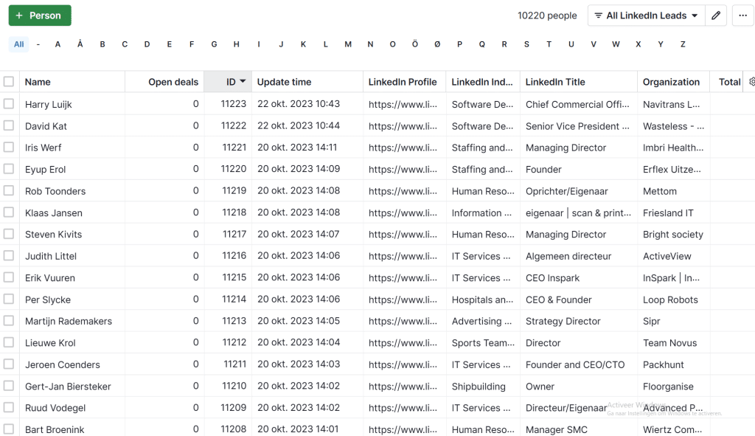Tick the checkbox for Rob Toonders

pyautogui.click(x=9, y=191)
